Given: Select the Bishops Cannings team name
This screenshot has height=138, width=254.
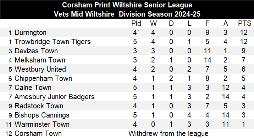Looking at the screenshot, I should click(x=42, y=115).
